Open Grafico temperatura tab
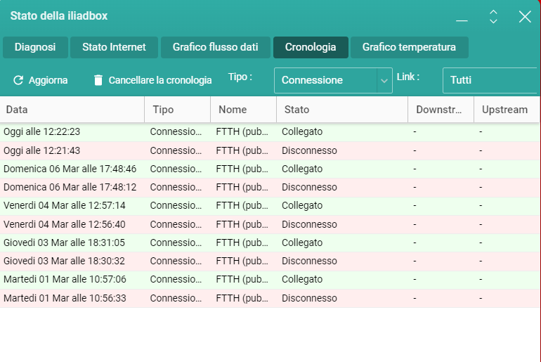Image resolution: width=541 pixels, height=362 pixels. 409,47
